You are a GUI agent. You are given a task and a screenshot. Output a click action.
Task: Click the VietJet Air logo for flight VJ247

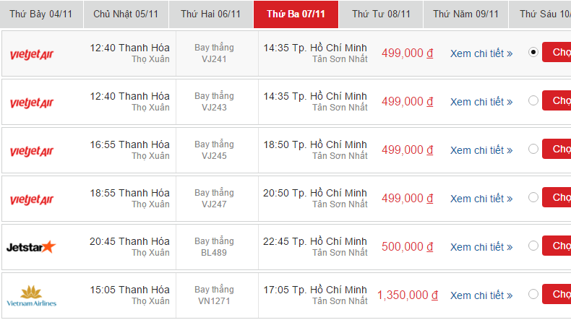[32, 199]
